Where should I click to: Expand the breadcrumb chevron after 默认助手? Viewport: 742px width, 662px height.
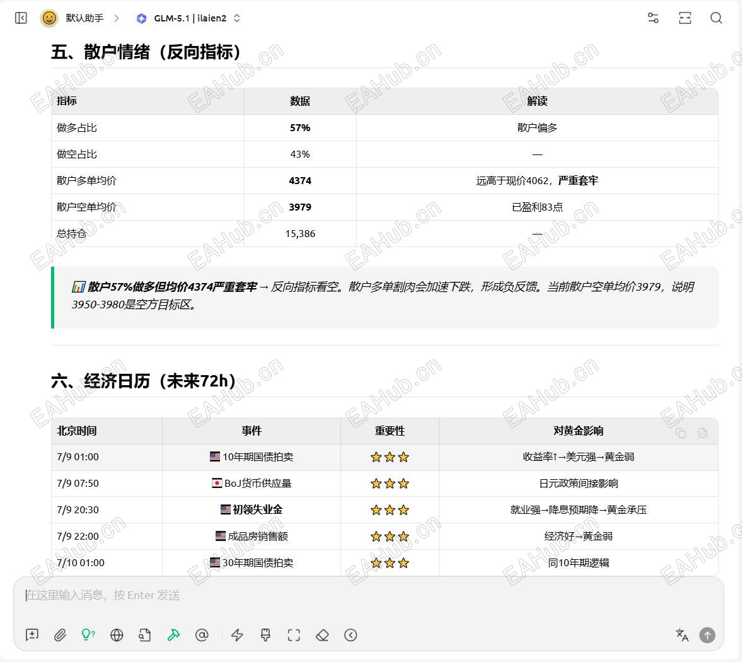[117, 18]
